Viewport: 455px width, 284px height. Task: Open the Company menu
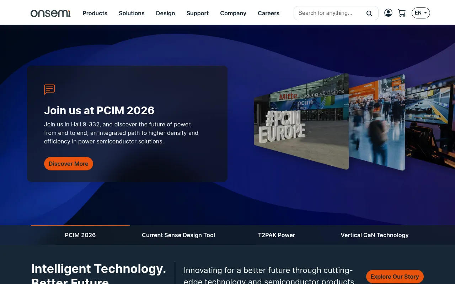coord(233,13)
